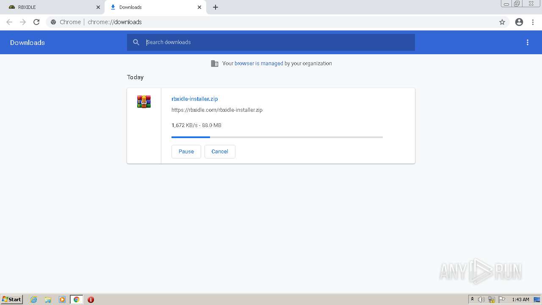Click the search magnifier icon in Downloads
542x305 pixels.
pyautogui.click(x=136, y=42)
